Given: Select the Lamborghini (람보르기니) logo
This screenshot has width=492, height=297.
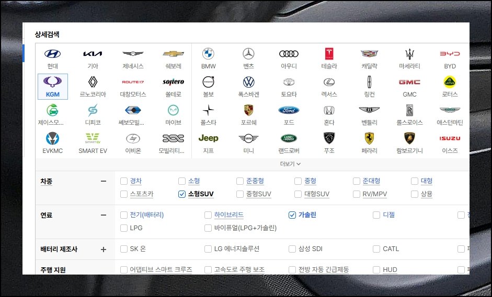Looking at the screenshot, I should click(409, 138).
